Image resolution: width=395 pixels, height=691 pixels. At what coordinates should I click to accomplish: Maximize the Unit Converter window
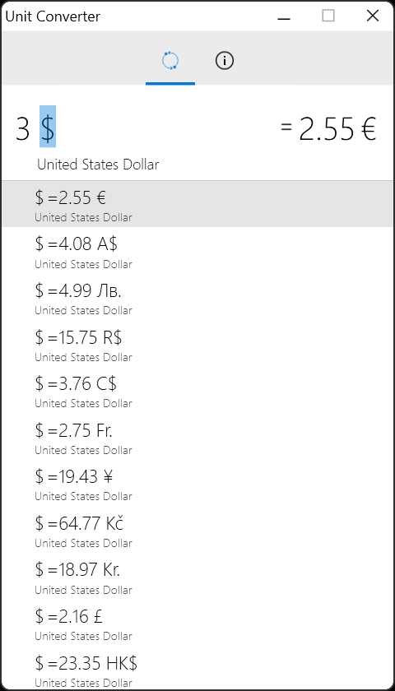[x=328, y=16]
